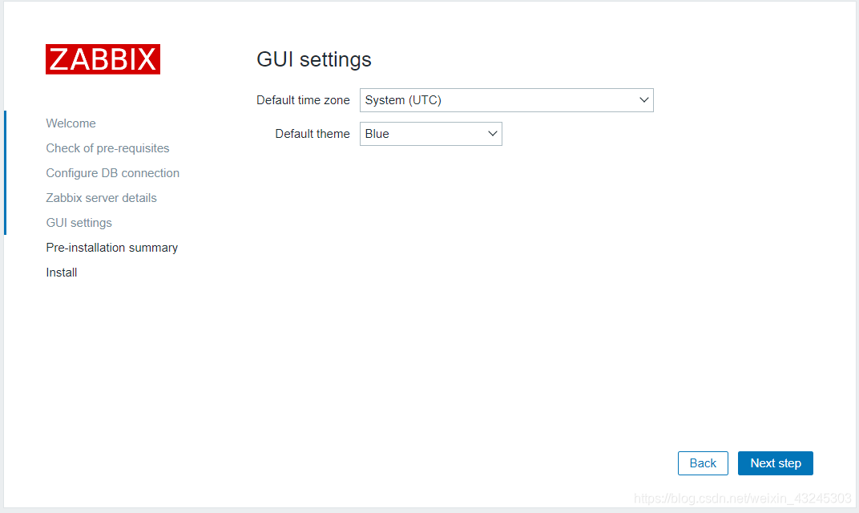Open the Default theme dropdown
This screenshot has height=513, width=859.
coord(430,133)
